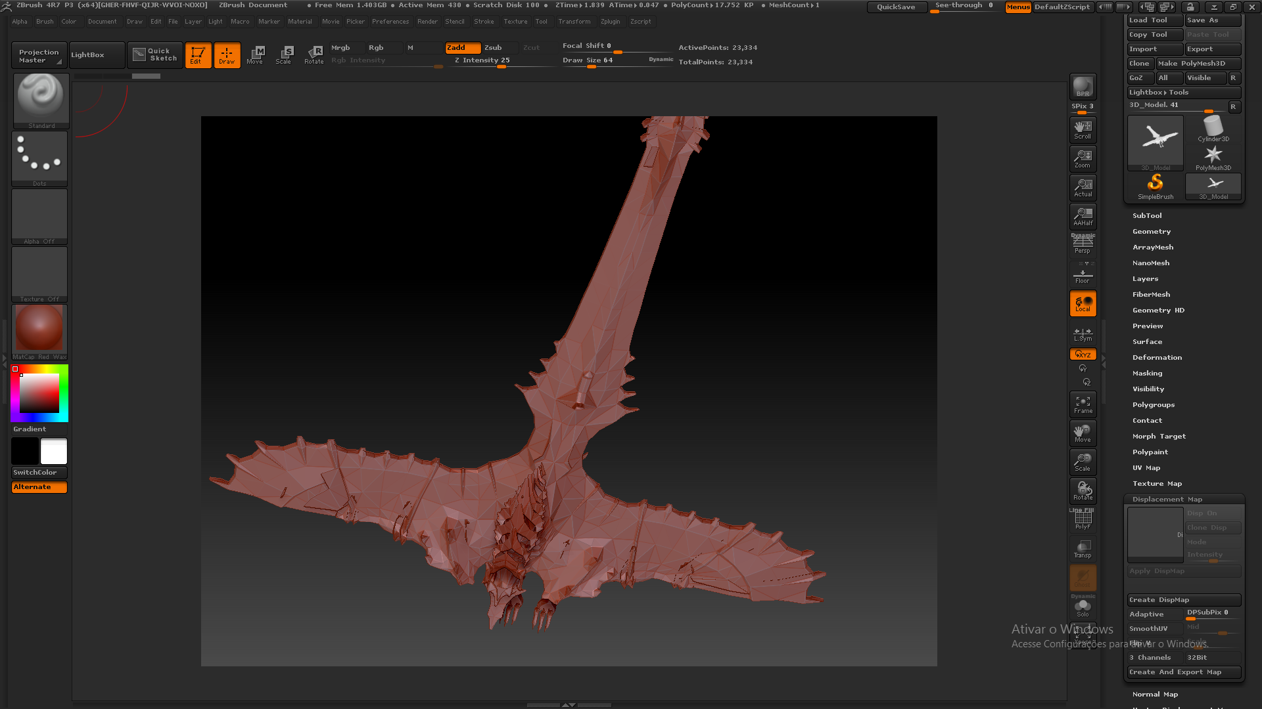Expand the Texture Map section

[x=1157, y=484]
